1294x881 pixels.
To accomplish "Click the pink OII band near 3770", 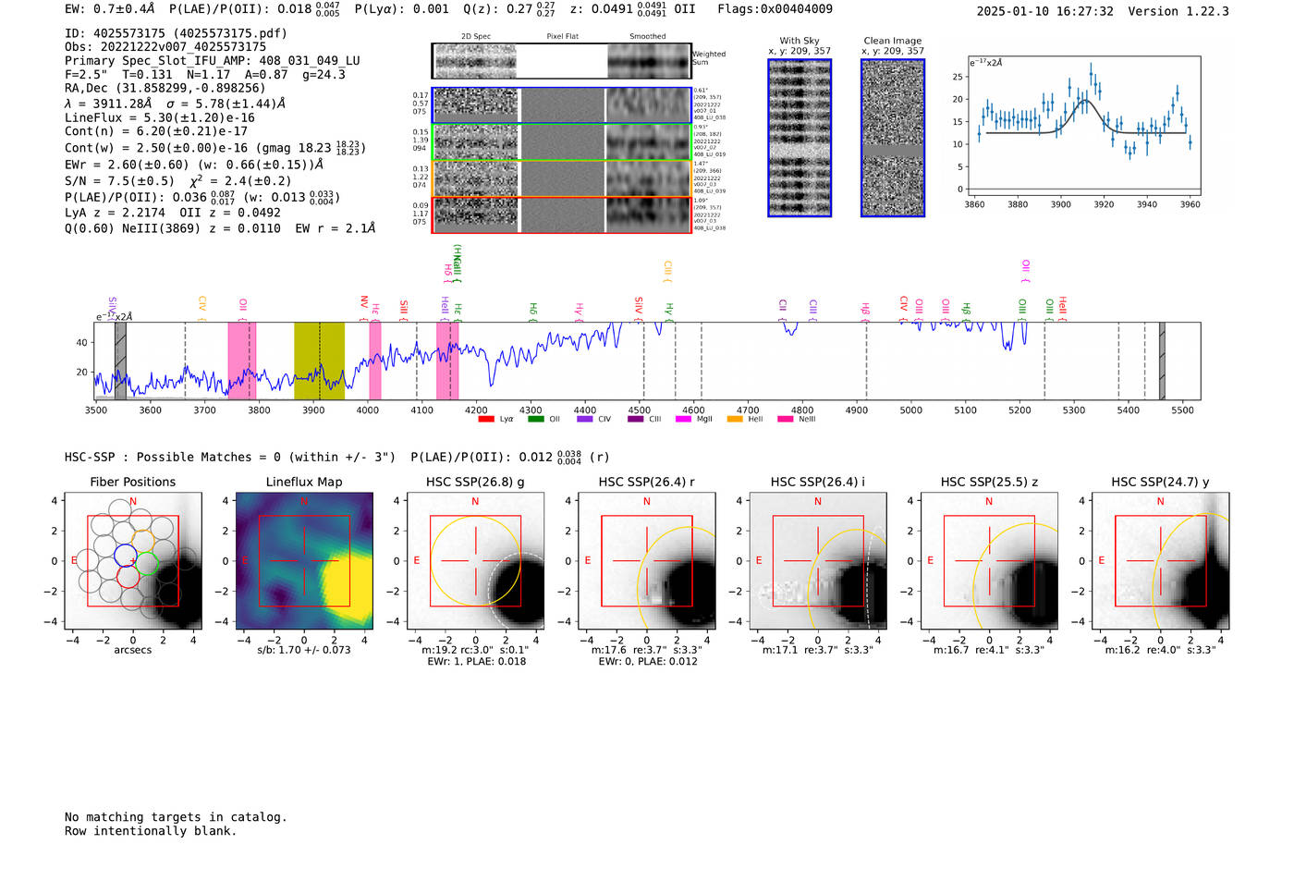I will click(x=242, y=361).
